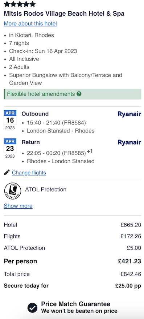This screenshot has height=319, width=144.
Task: Open the More about this hotel link
Action: tap(30, 24)
